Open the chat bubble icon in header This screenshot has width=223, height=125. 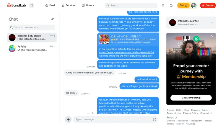pyautogui.click(x=171, y=5)
